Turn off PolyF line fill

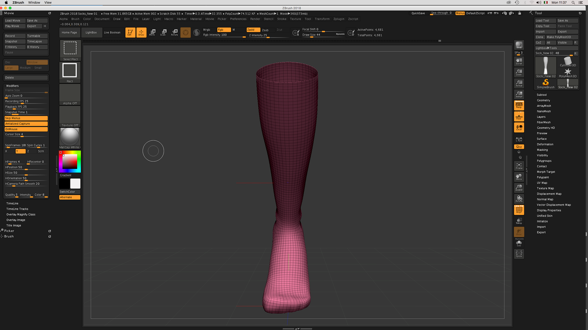pyautogui.click(x=519, y=210)
